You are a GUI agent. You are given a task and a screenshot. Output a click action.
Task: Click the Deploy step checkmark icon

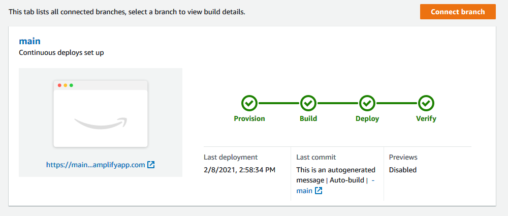[367, 104]
